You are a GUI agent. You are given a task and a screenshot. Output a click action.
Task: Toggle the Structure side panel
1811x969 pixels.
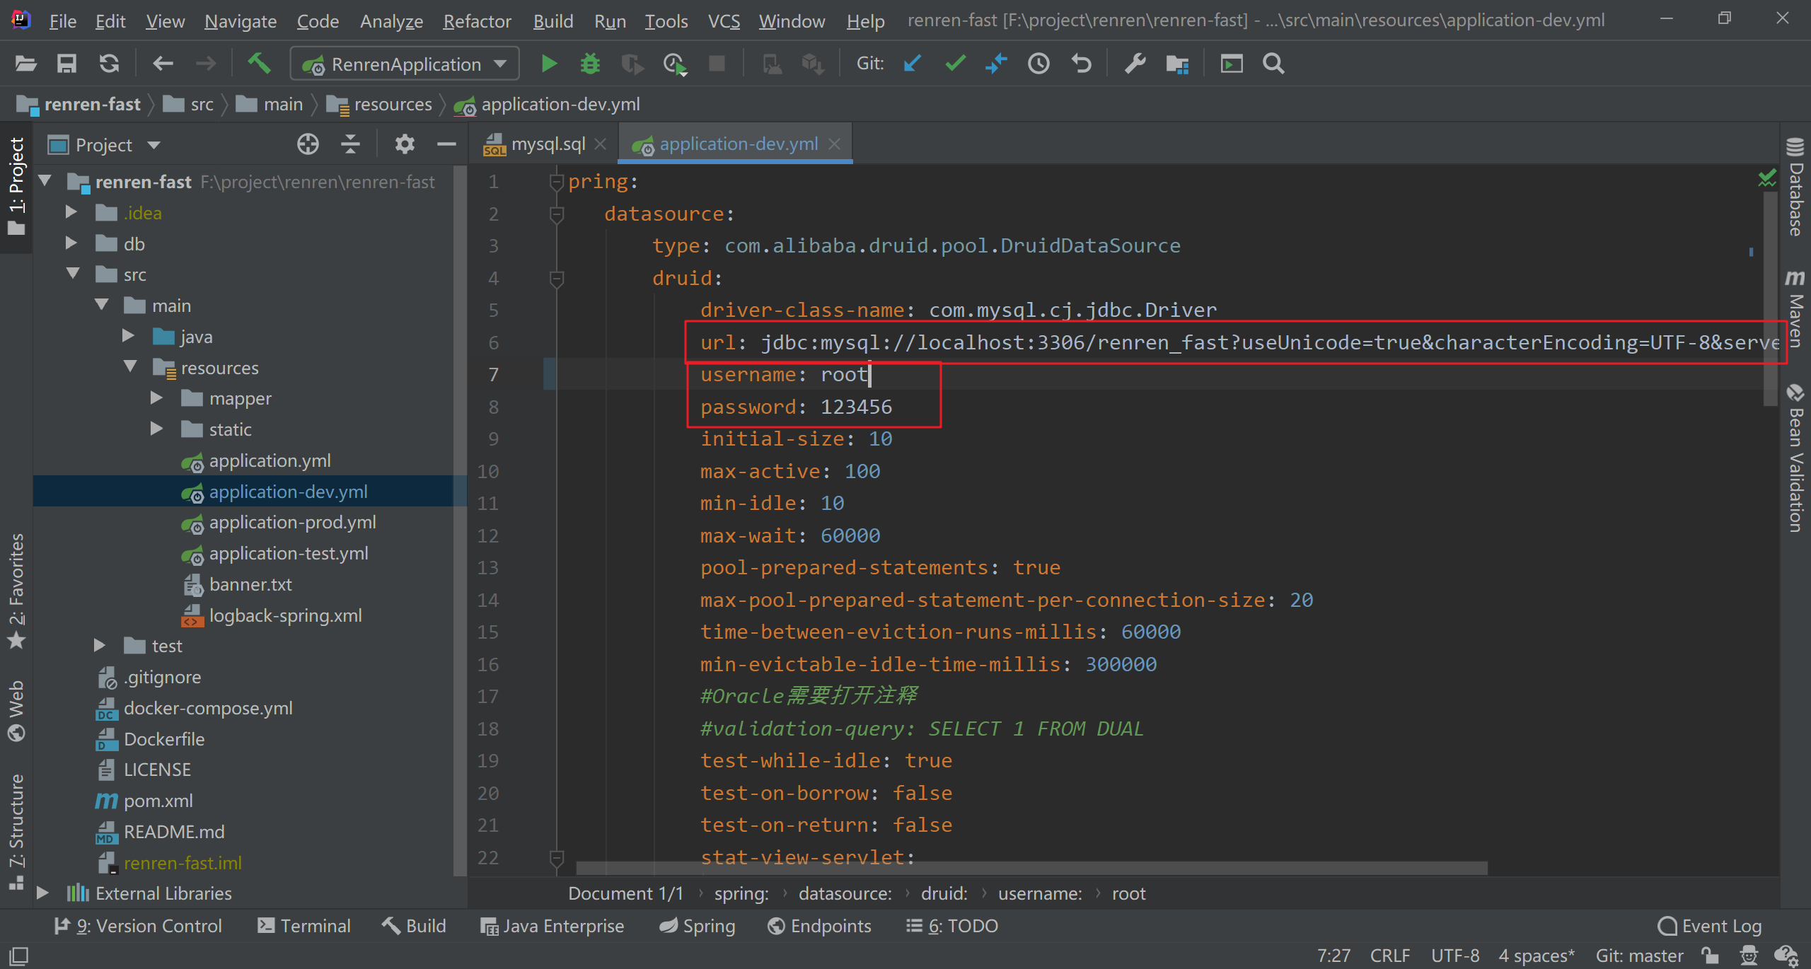(x=16, y=832)
